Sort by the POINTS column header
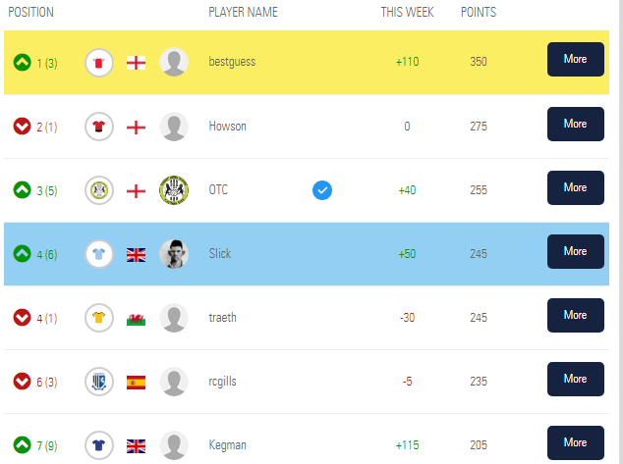 (x=479, y=13)
